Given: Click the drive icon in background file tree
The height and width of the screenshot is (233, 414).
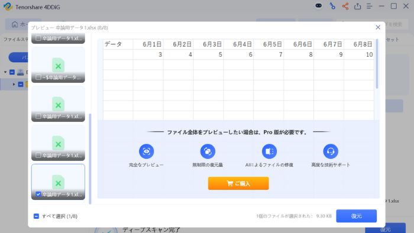Looking at the screenshot, I should [20, 72].
